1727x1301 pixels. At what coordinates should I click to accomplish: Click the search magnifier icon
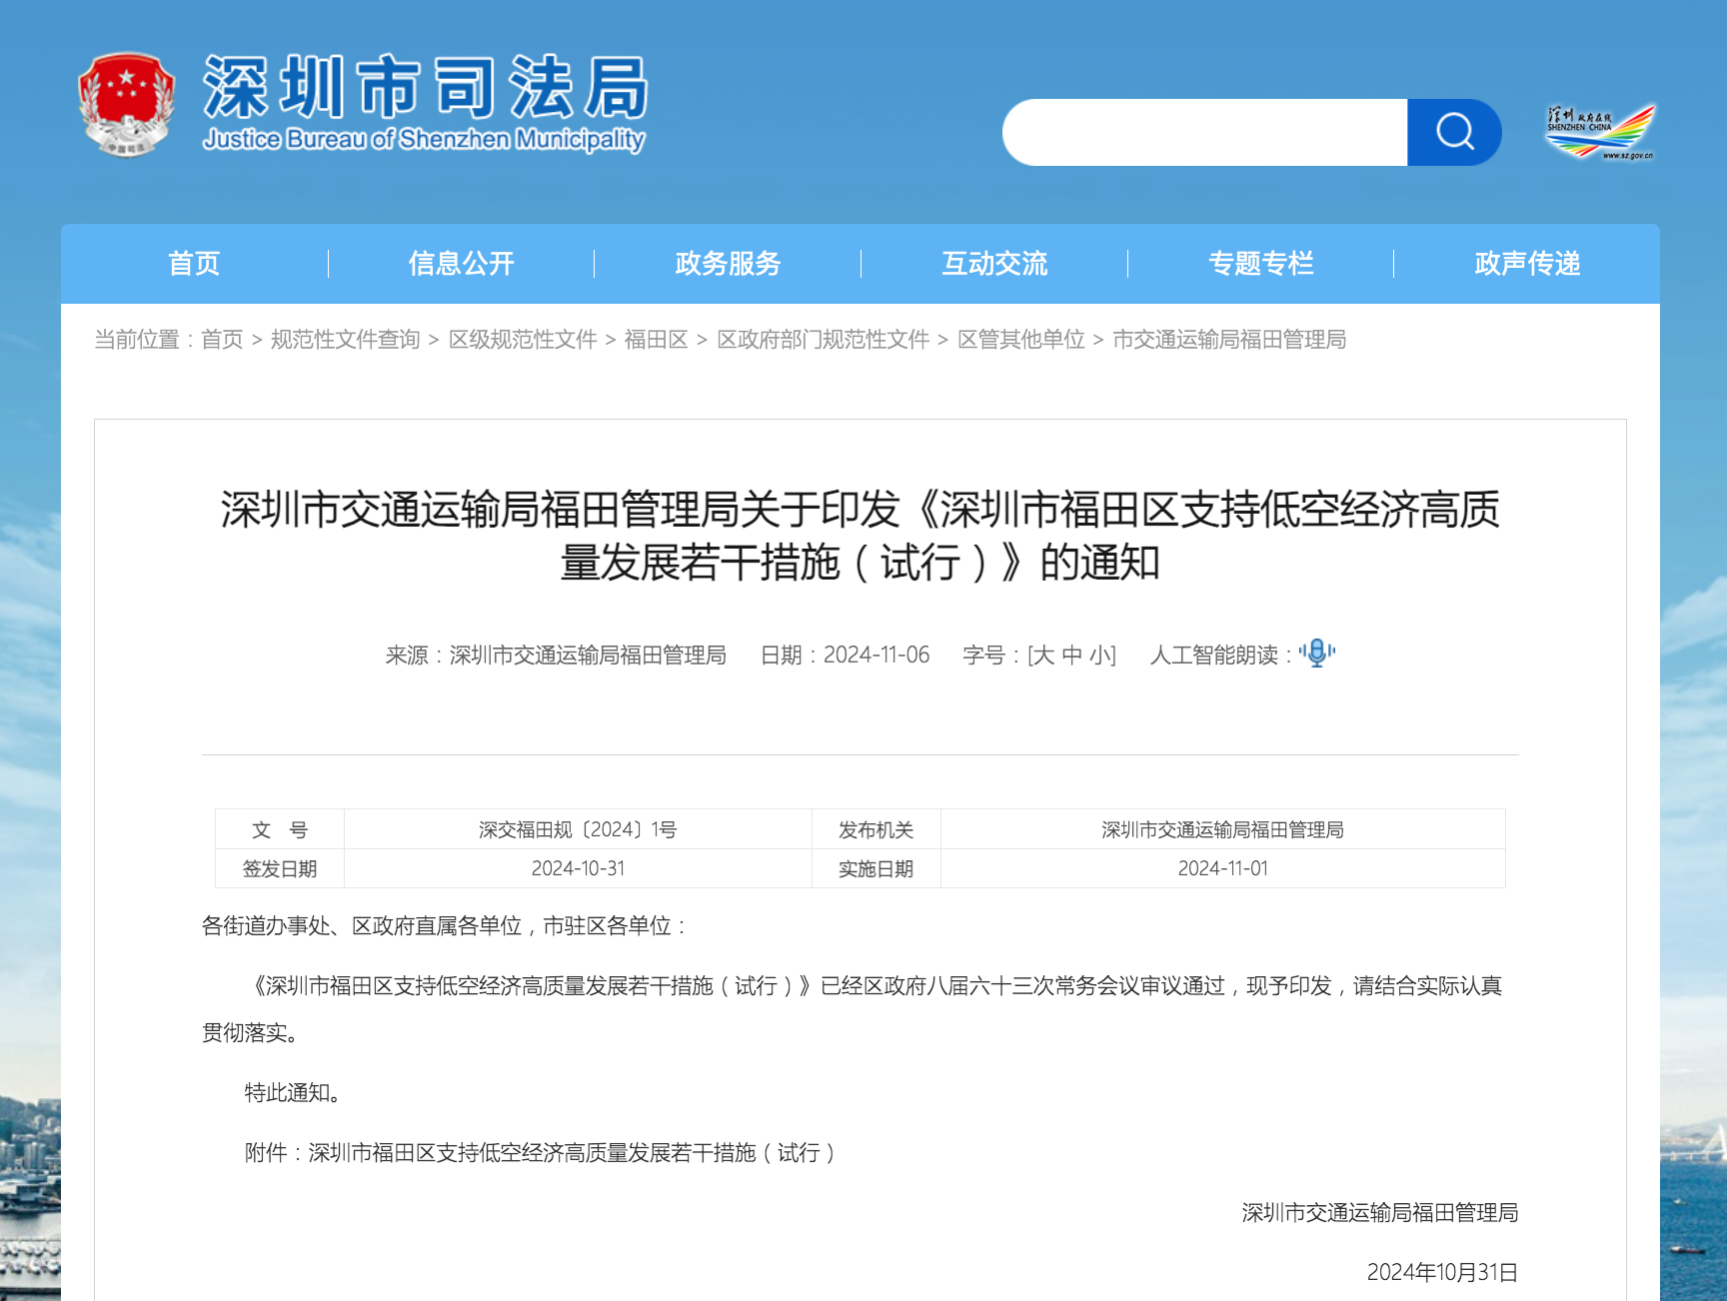[1455, 131]
